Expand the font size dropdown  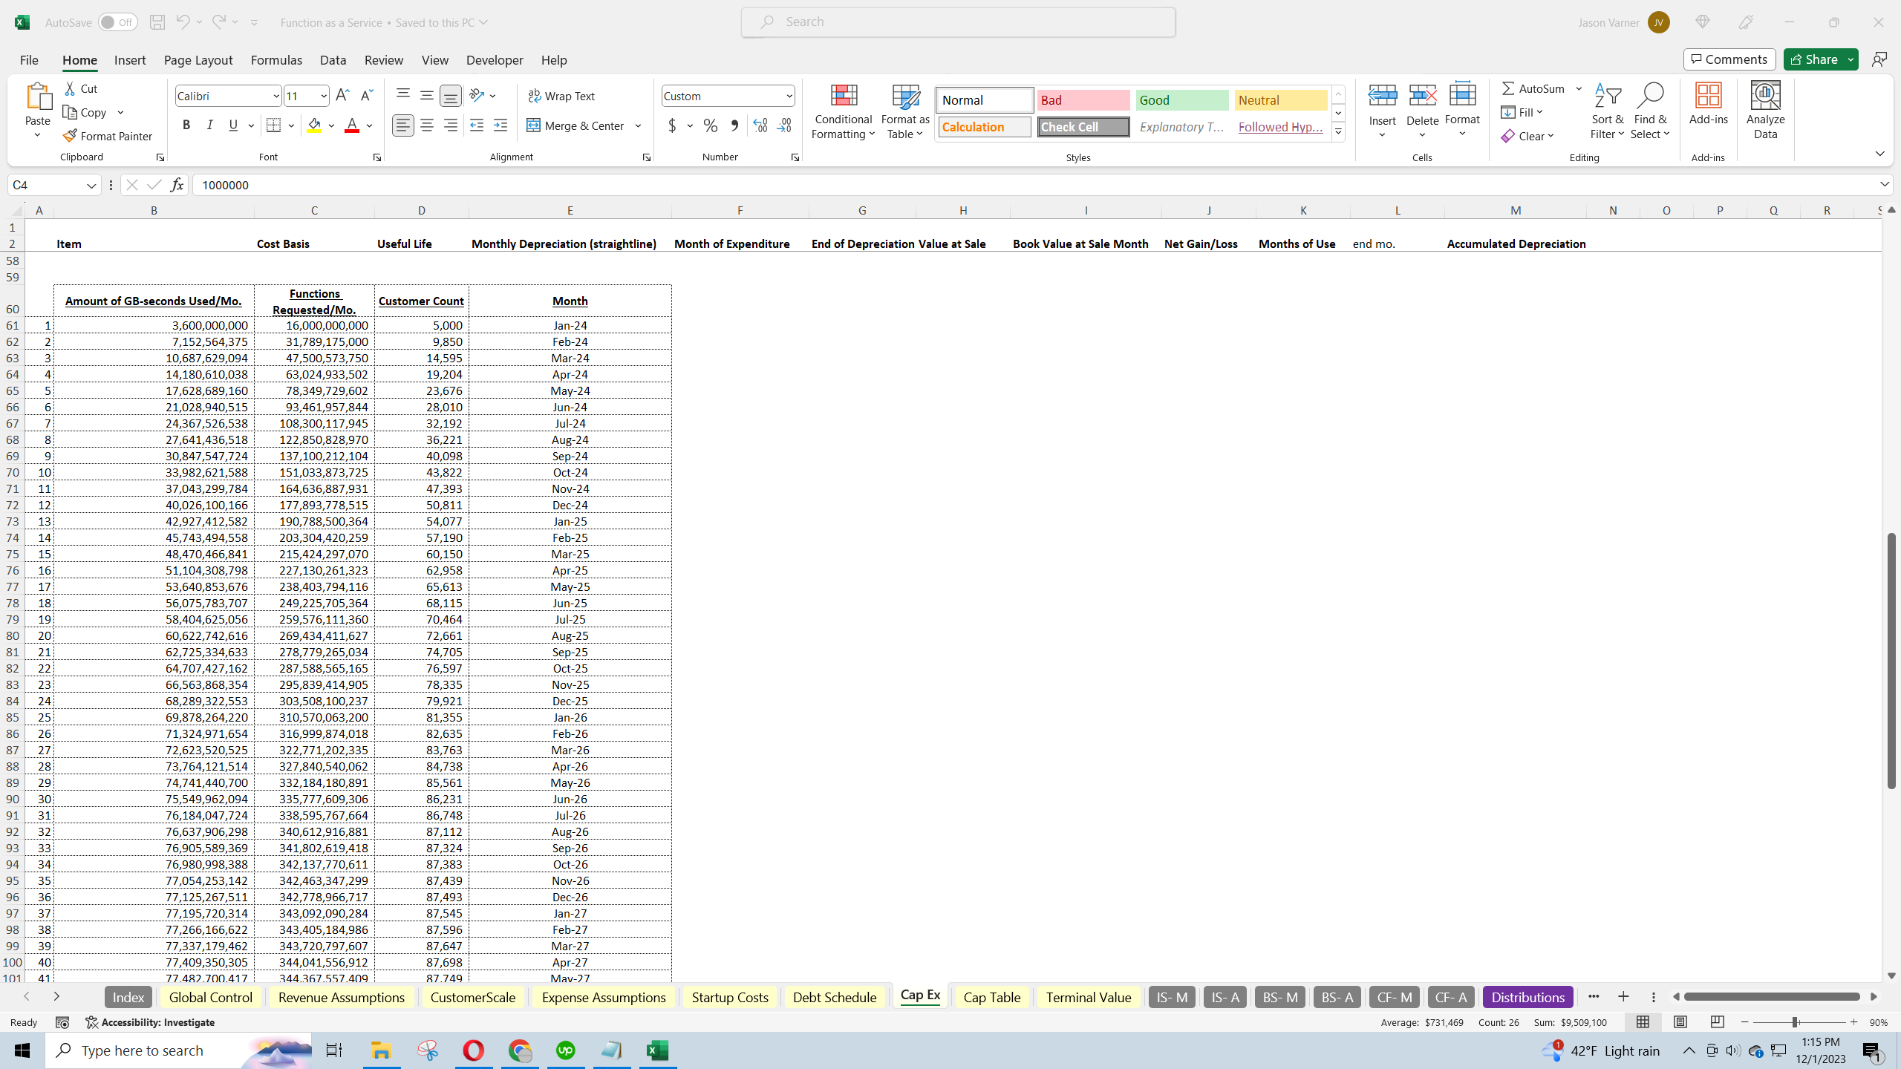pyautogui.click(x=324, y=96)
